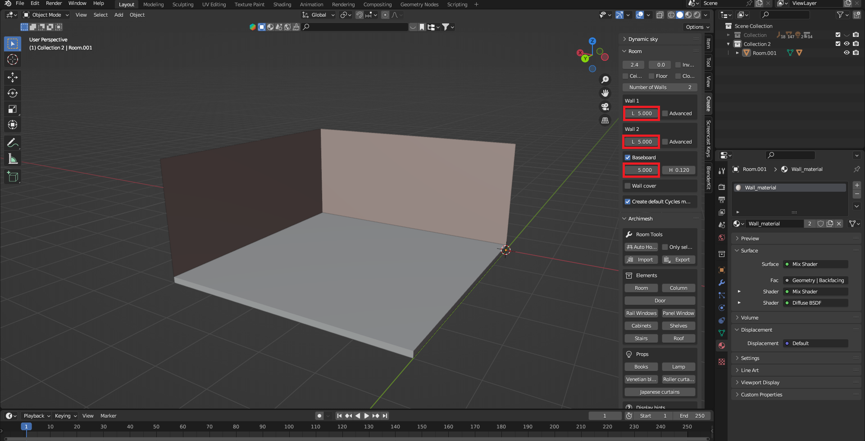Click the Door button
The image size is (865, 441).
pos(660,301)
